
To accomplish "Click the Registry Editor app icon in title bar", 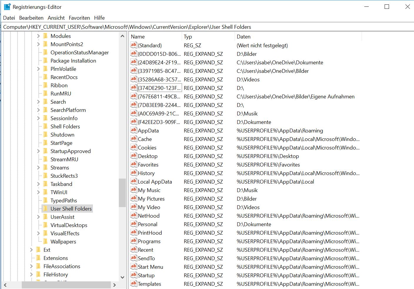I will click(7, 7).
